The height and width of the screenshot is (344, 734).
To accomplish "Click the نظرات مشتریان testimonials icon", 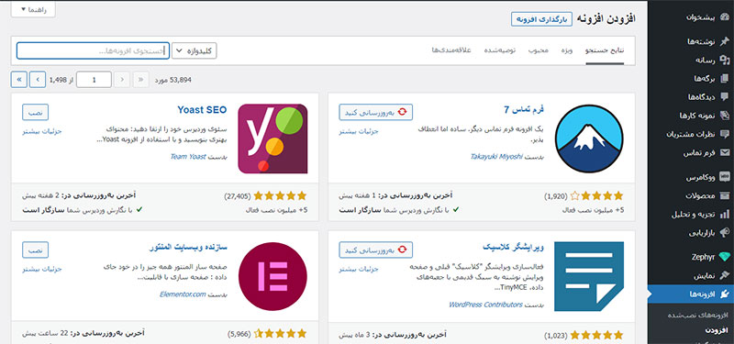I will coord(725,134).
